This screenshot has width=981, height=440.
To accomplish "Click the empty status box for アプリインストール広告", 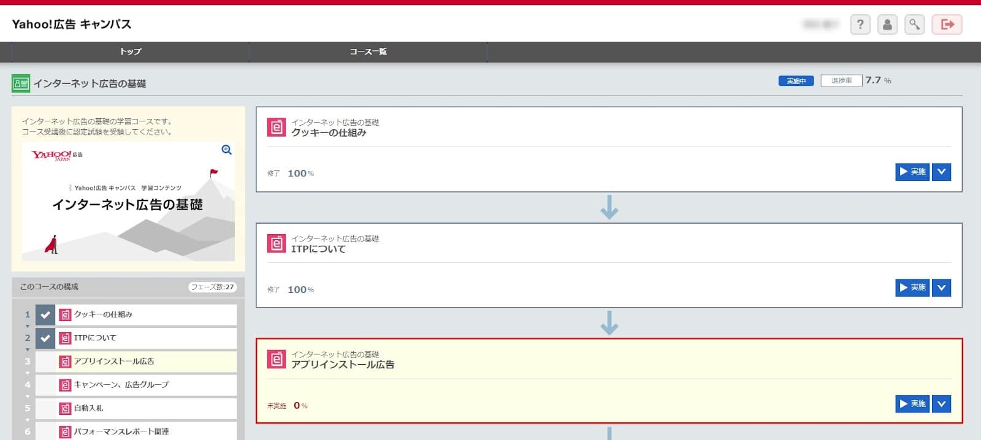I will [x=45, y=362].
